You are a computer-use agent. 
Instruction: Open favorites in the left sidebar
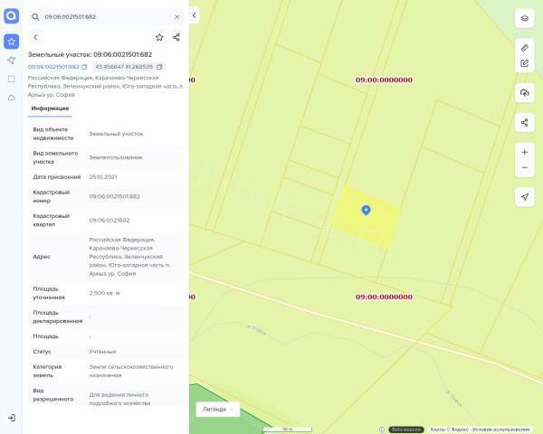[x=11, y=42]
